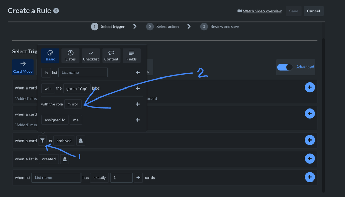This screenshot has height=197, width=345.
Task: Select the Fields filter tab
Action: pyautogui.click(x=132, y=55)
